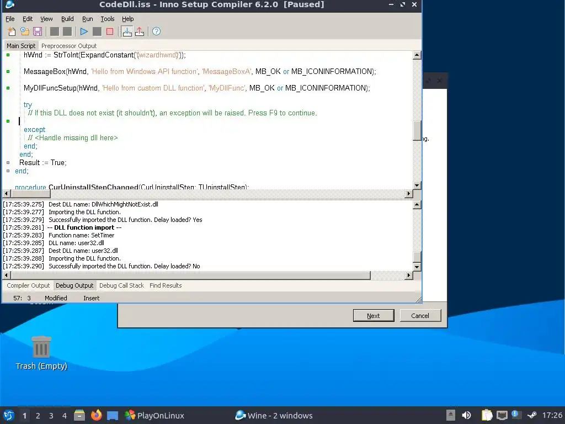
Task: Open the Run menu
Action: pyautogui.click(x=88, y=19)
